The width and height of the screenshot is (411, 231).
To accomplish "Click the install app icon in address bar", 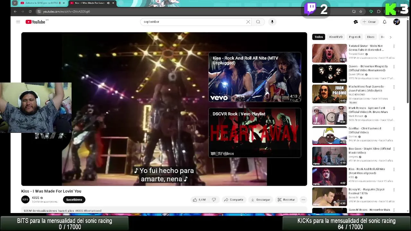I will (354, 12).
